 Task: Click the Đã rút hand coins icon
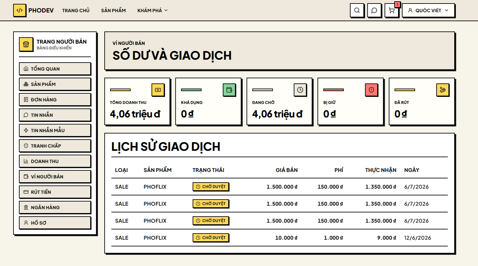443,90
